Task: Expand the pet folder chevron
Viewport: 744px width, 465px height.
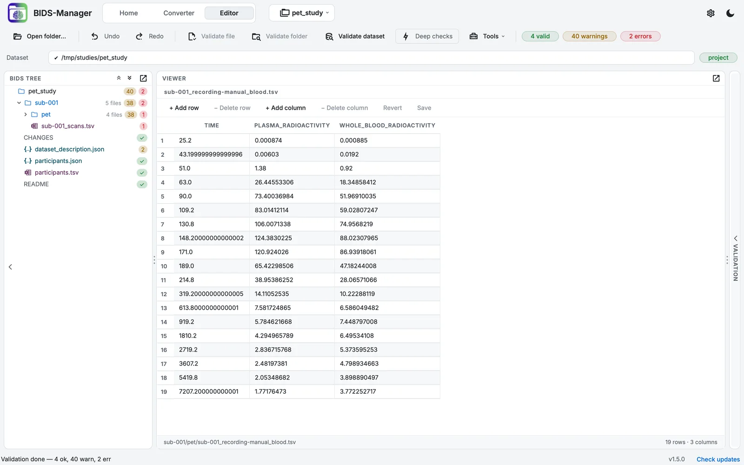Action: pyautogui.click(x=26, y=114)
